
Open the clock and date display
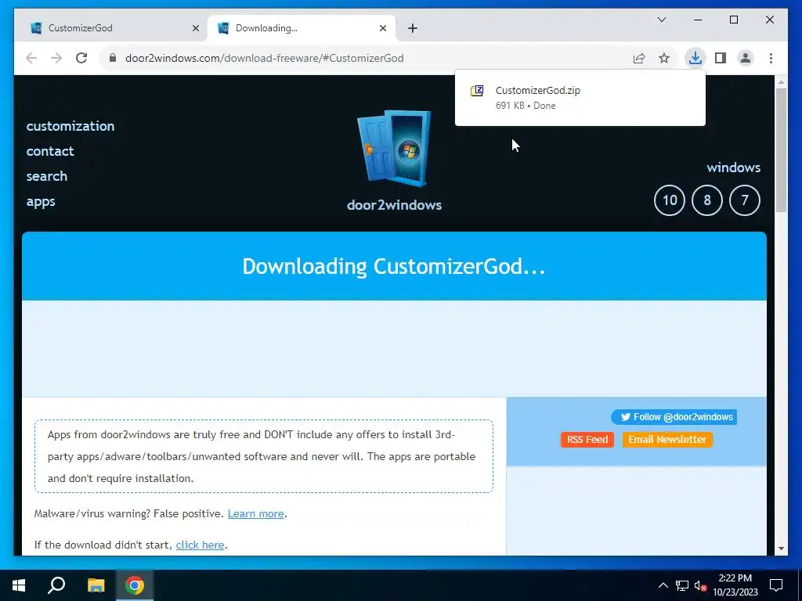click(x=735, y=585)
